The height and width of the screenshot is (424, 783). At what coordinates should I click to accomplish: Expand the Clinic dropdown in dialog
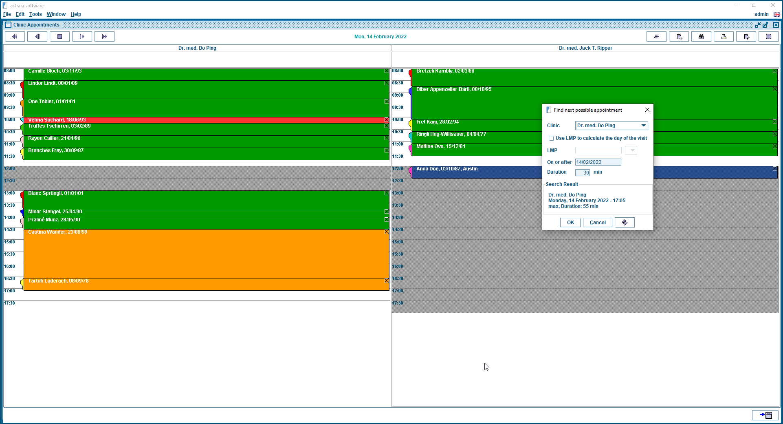[x=643, y=126]
